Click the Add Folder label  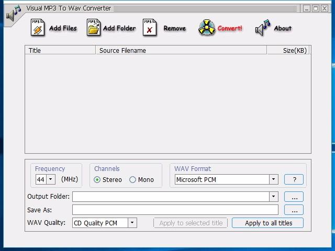click(x=119, y=28)
